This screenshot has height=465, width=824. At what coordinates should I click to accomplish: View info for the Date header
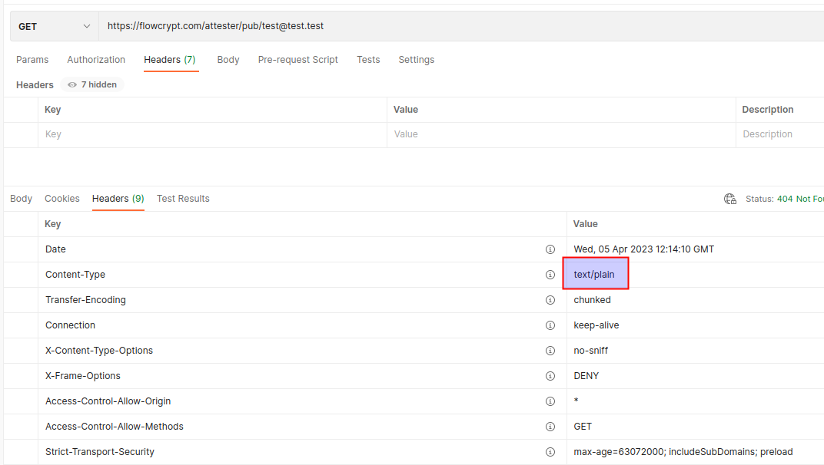coord(550,249)
